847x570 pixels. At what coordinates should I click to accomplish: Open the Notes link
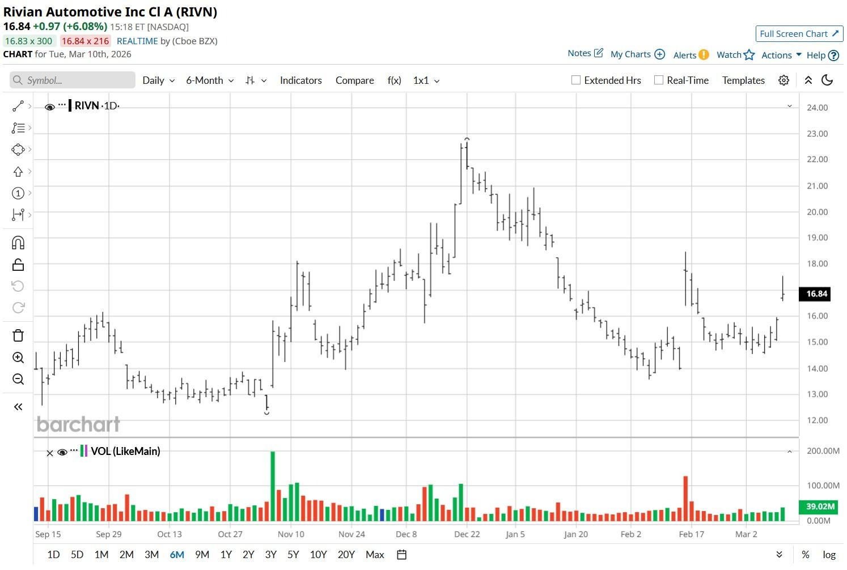coord(579,53)
